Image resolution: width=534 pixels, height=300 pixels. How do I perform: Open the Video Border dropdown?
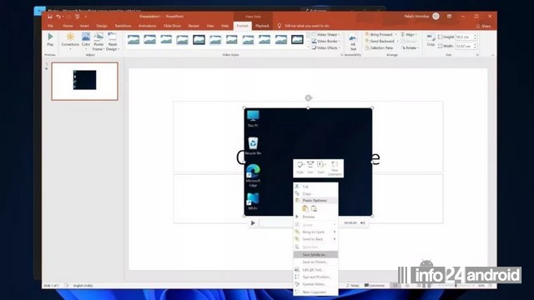tap(326, 41)
